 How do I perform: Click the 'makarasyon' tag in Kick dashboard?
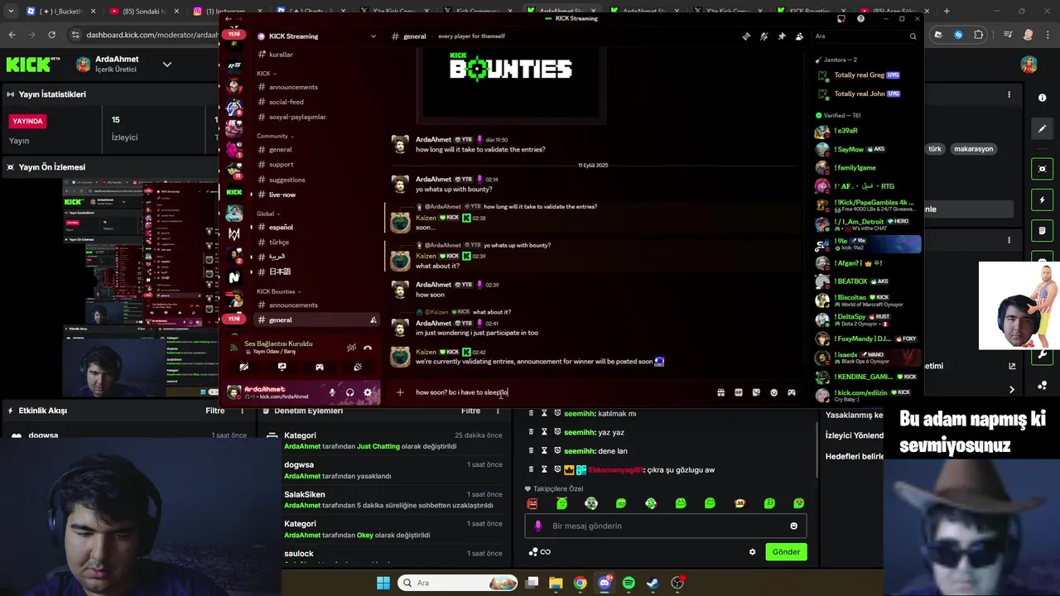click(974, 149)
